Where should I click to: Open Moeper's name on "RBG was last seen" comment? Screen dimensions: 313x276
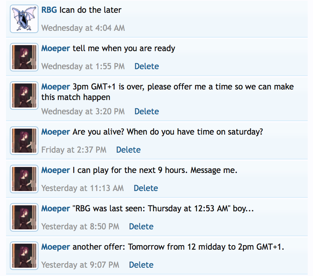coord(55,209)
